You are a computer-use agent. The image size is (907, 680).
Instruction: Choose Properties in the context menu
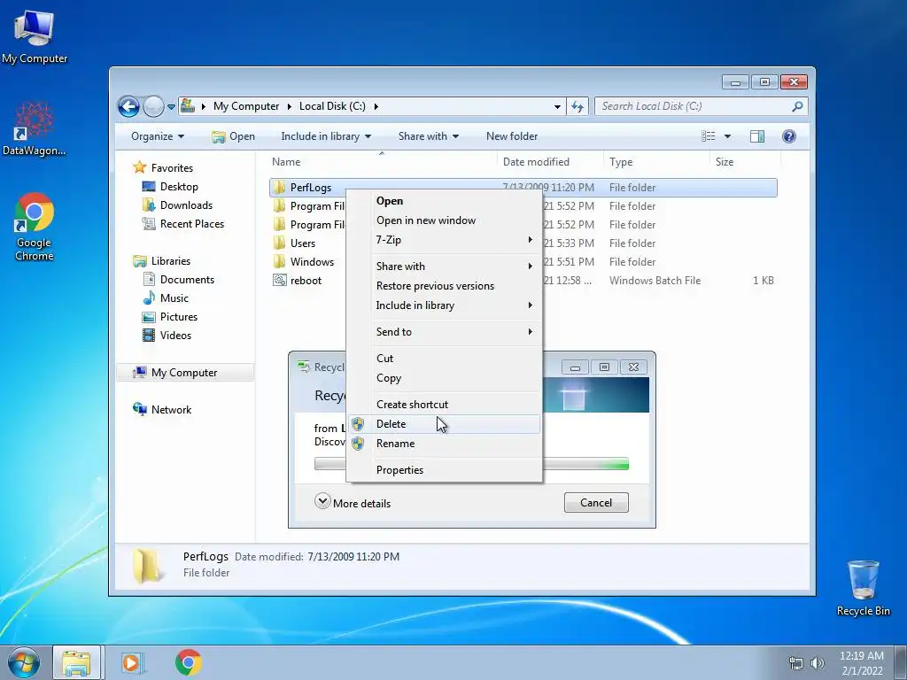point(445,470)
